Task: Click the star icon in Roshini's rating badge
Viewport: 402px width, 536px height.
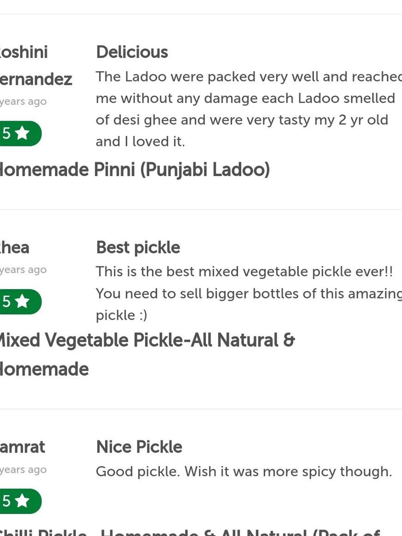Action: [x=22, y=134]
